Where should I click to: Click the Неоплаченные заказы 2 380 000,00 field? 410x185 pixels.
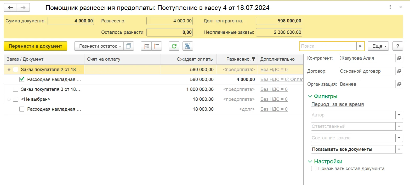(x=279, y=32)
